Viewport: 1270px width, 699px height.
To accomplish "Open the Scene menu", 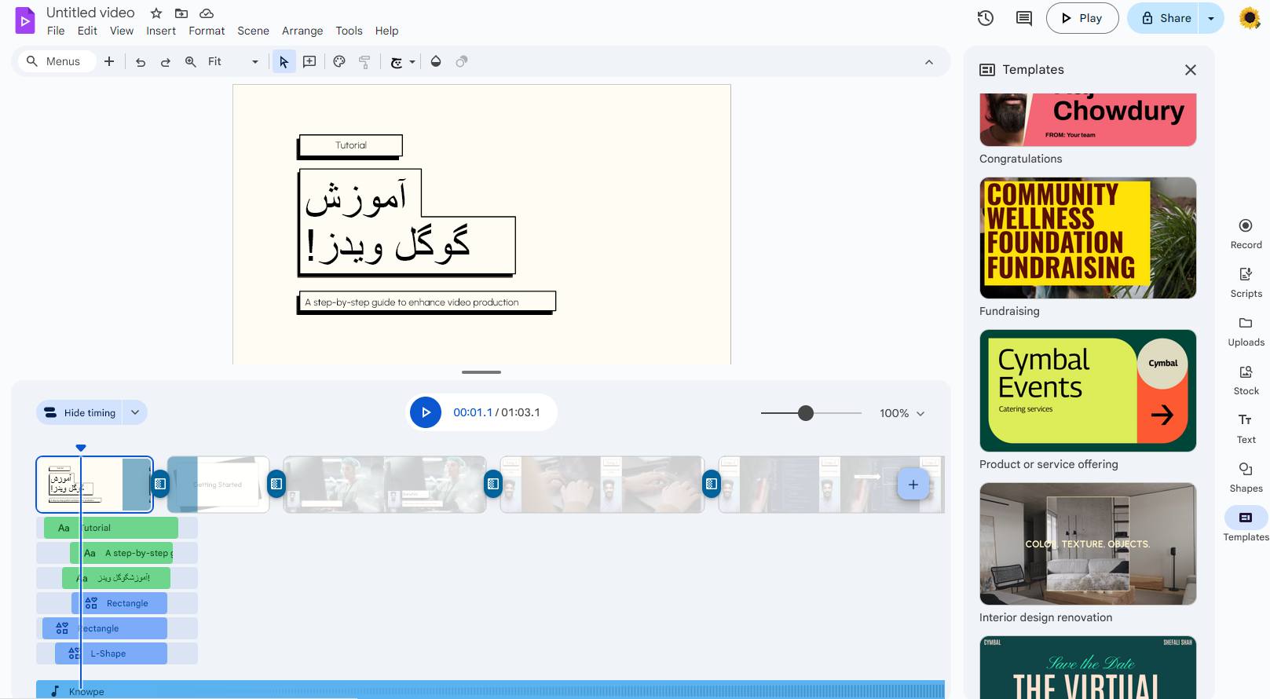I will click(x=253, y=31).
